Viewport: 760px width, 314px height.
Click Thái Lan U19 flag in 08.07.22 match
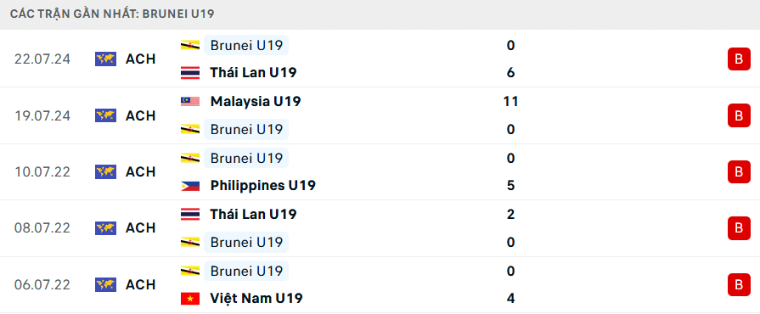click(190, 214)
